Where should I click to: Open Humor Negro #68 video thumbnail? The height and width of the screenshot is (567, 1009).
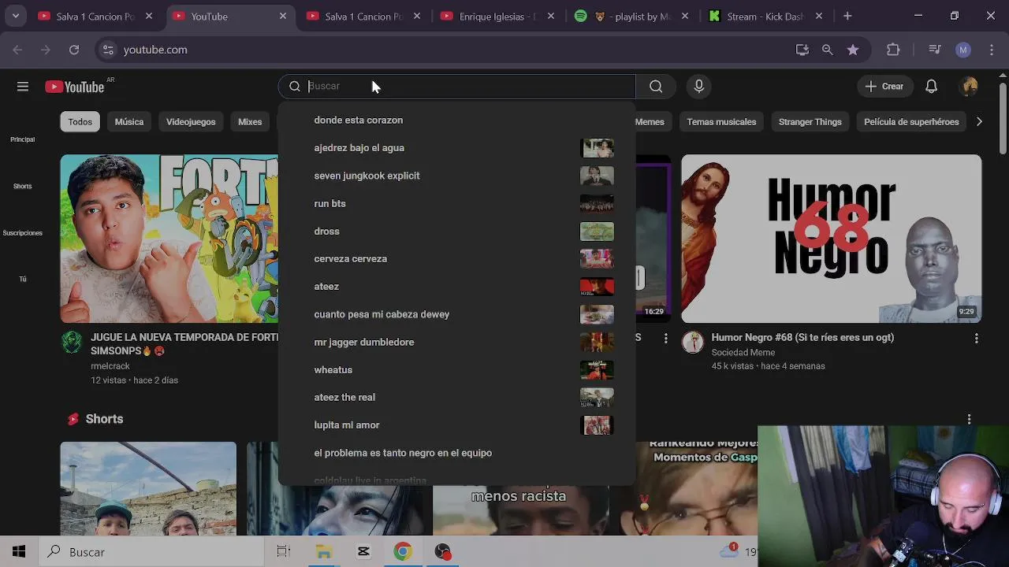coord(832,239)
